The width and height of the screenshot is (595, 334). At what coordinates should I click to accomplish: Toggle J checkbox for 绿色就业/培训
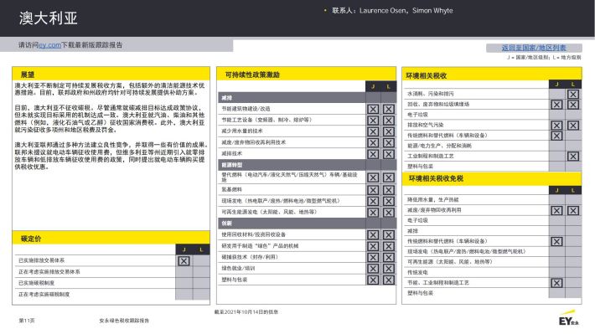pos(373,269)
